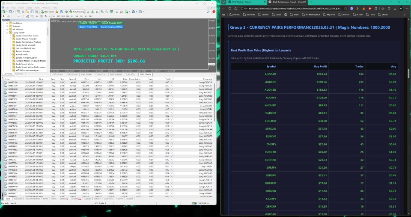411x217 pixels.
Task: Close the Navigator panel
Action: point(48,20)
